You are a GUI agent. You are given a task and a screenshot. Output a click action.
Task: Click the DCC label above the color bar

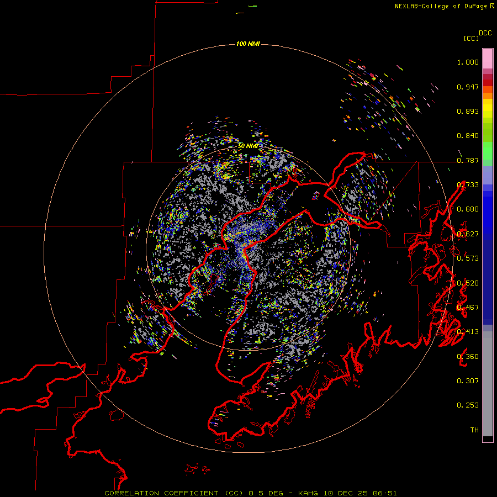pos(485,33)
